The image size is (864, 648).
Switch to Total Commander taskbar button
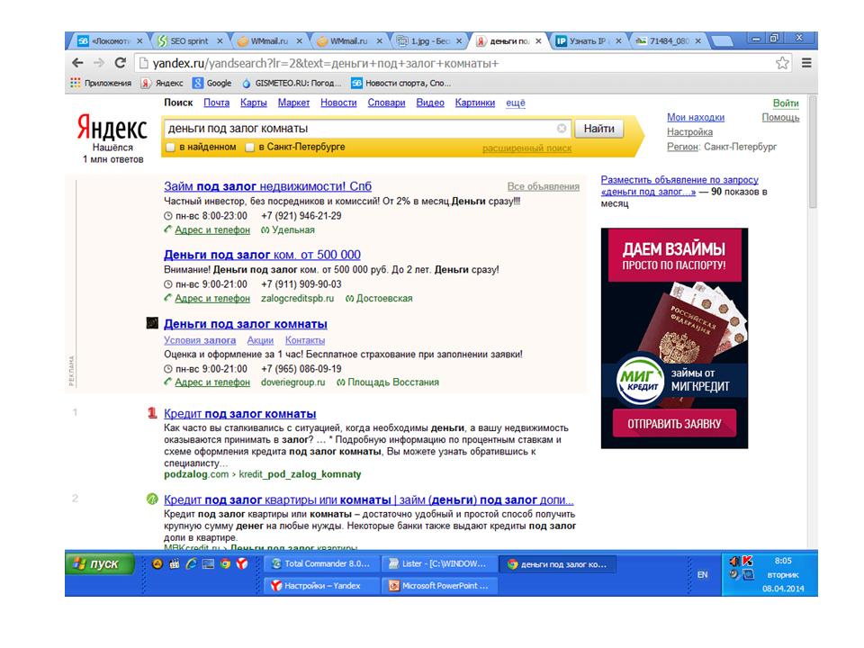click(x=322, y=563)
